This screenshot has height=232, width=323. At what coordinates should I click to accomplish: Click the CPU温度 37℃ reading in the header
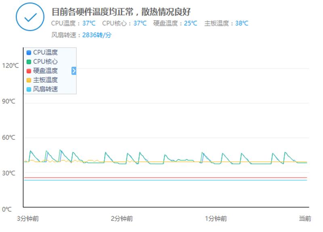pos(89,23)
